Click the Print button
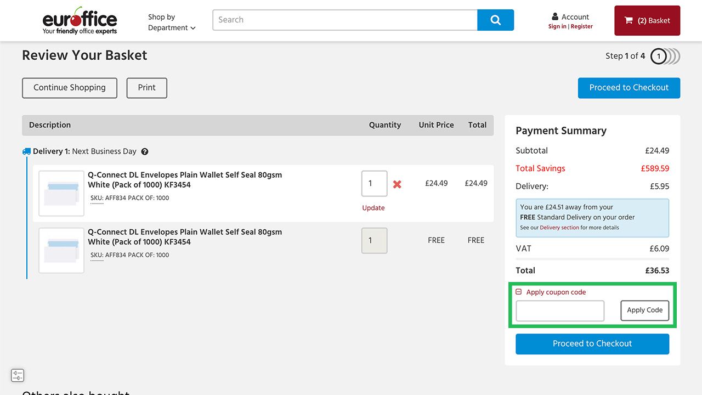The height and width of the screenshot is (395, 702). (147, 88)
